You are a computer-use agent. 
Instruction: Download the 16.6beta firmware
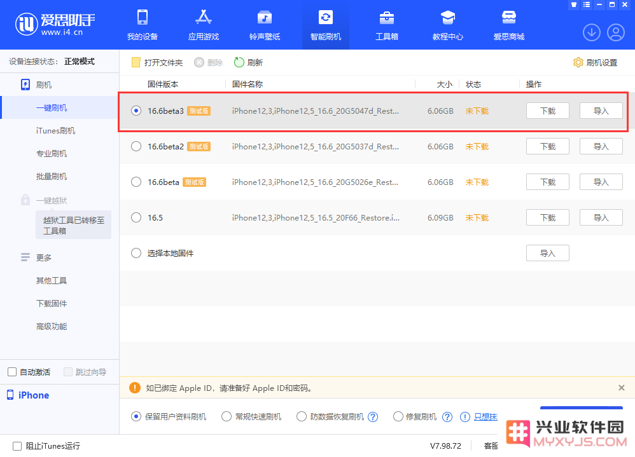pyautogui.click(x=548, y=182)
